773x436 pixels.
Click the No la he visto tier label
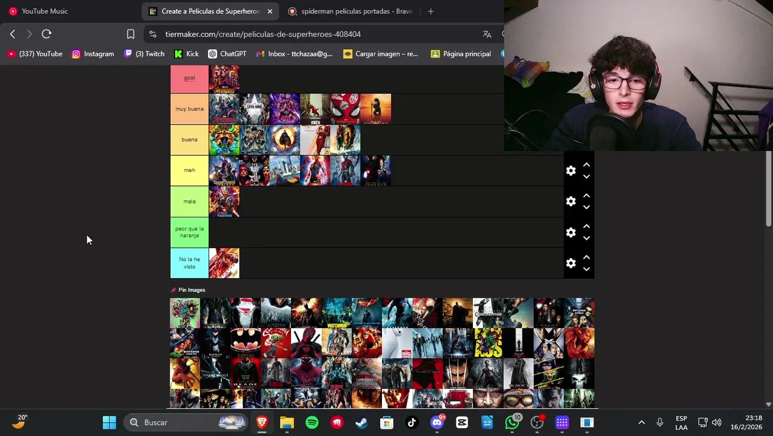(x=189, y=263)
